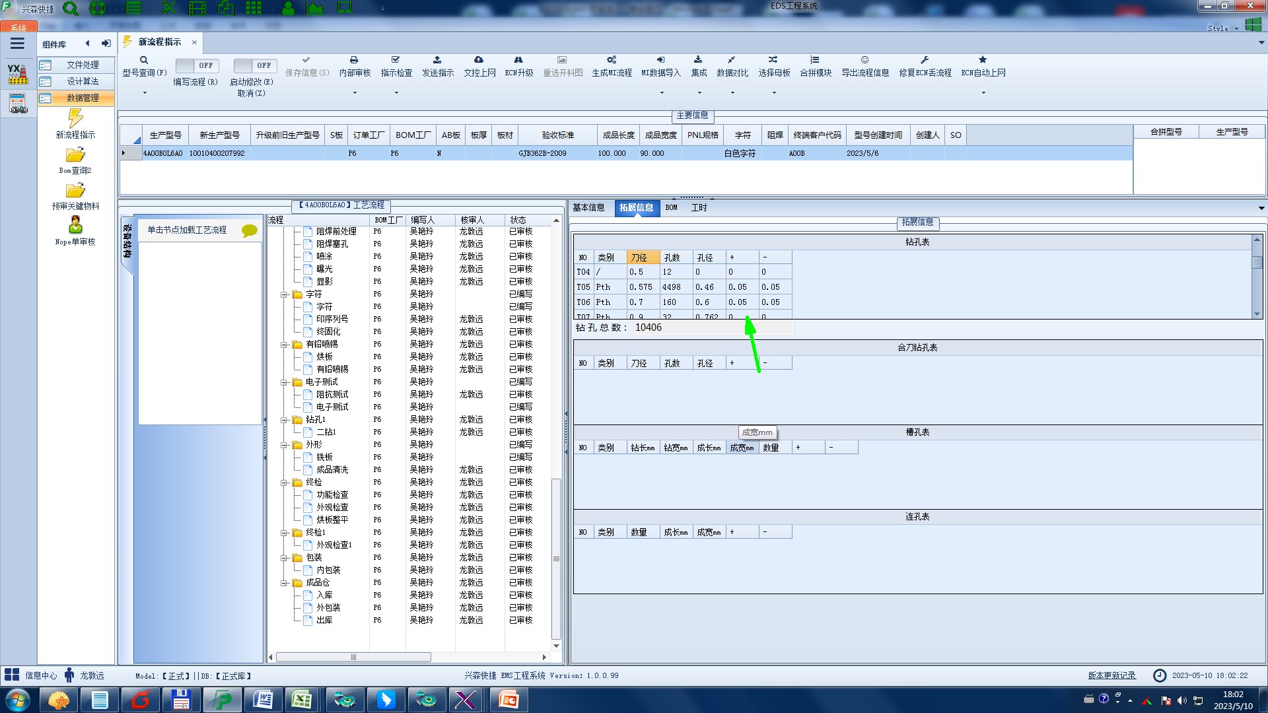The height and width of the screenshot is (713, 1268).
Task: Click the 修复ECN丢流程 wrench icon
Action: [x=925, y=60]
